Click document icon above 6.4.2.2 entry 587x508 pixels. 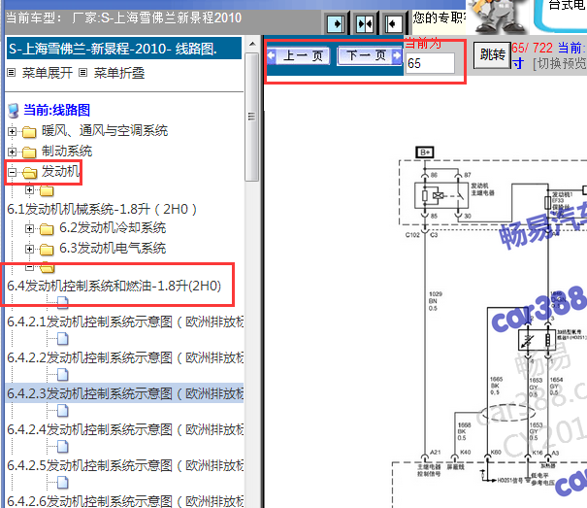62,339
